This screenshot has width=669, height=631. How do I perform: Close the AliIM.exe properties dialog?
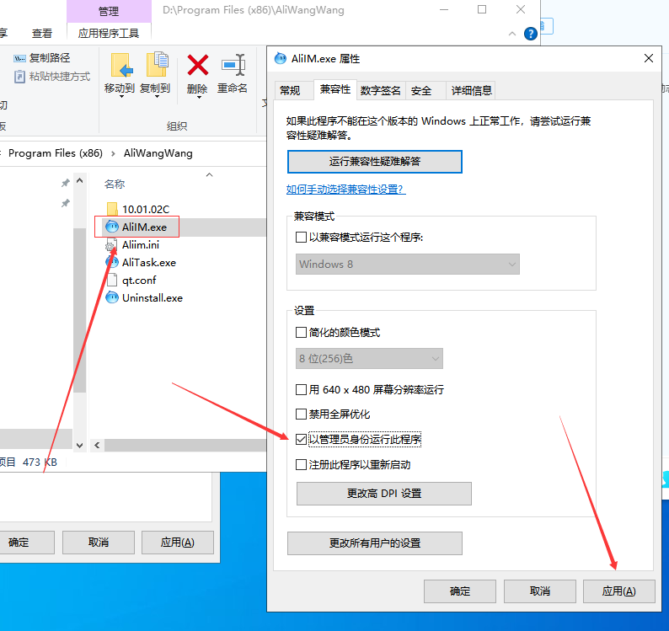pyautogui.click(x=649, y=58)
